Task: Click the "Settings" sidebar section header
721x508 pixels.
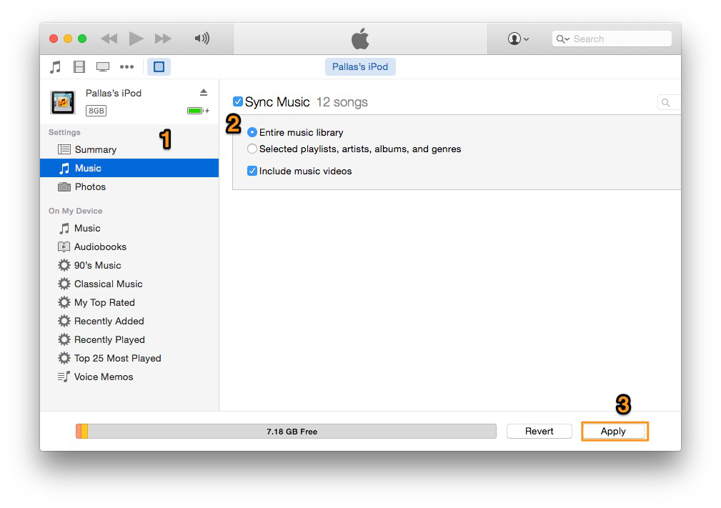Action: (x=64, y=132)
